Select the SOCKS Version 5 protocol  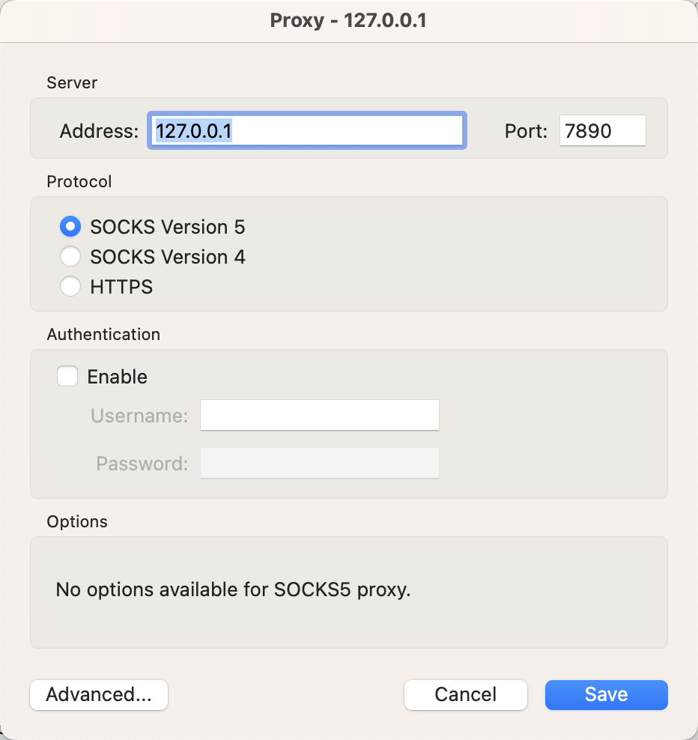[x=70, y=226]
